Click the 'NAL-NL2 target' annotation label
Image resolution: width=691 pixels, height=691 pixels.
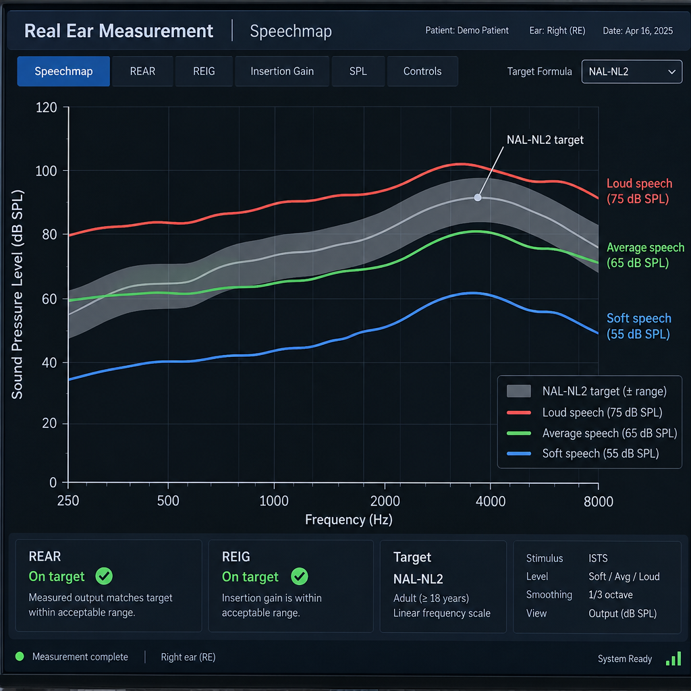545,140
